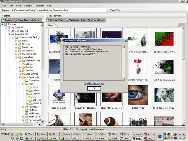
Task: Open the My Pictures folder icon
Action: point(27,113)
